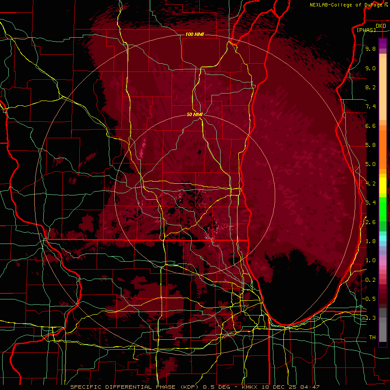Click the cyan segment of the color bar

pos(383,238)
